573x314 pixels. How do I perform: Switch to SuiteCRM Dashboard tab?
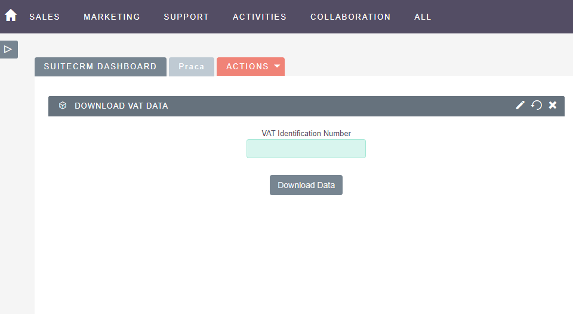coord(100,66)
